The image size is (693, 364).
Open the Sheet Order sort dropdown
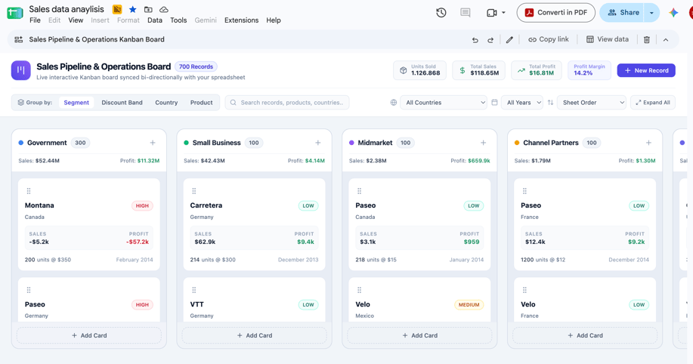tap(591, 103)
